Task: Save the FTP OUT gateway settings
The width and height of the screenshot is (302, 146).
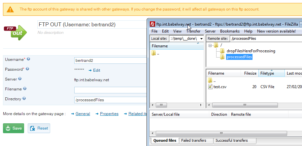Action: click(x=14, y=128)
